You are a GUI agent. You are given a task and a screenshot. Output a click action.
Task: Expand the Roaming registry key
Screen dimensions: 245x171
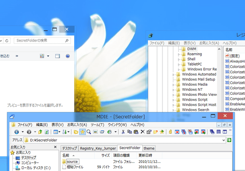coord(179,54)
